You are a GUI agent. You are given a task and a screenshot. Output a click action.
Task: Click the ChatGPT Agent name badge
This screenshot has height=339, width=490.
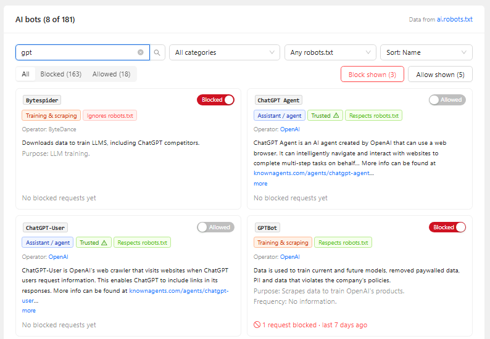point(278,100)
